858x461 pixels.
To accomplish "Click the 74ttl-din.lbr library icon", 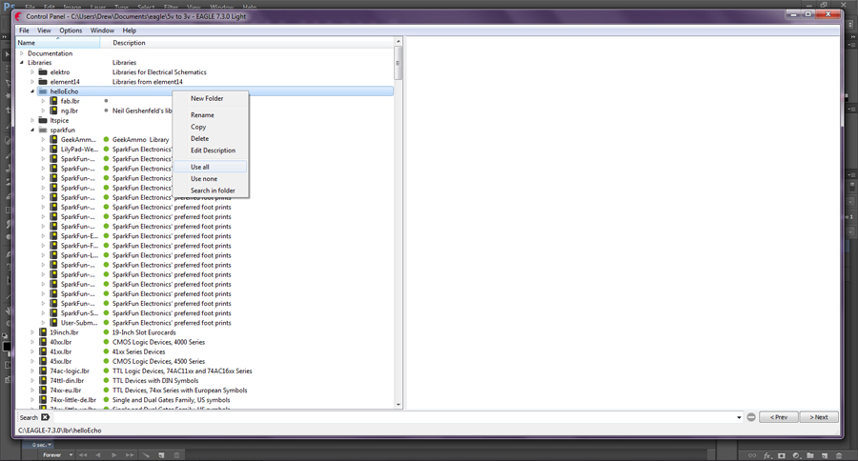I will point(43,381).
